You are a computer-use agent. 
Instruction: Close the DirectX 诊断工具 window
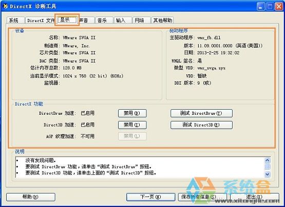point(279,7)
